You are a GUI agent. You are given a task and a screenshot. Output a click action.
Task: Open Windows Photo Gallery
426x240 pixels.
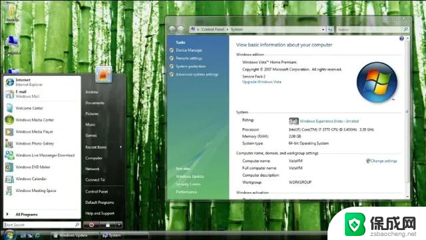(x=42, y=143)
